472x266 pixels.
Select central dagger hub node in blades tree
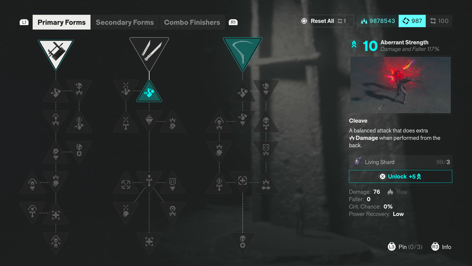pyautogui.click(x=149, y=180)
